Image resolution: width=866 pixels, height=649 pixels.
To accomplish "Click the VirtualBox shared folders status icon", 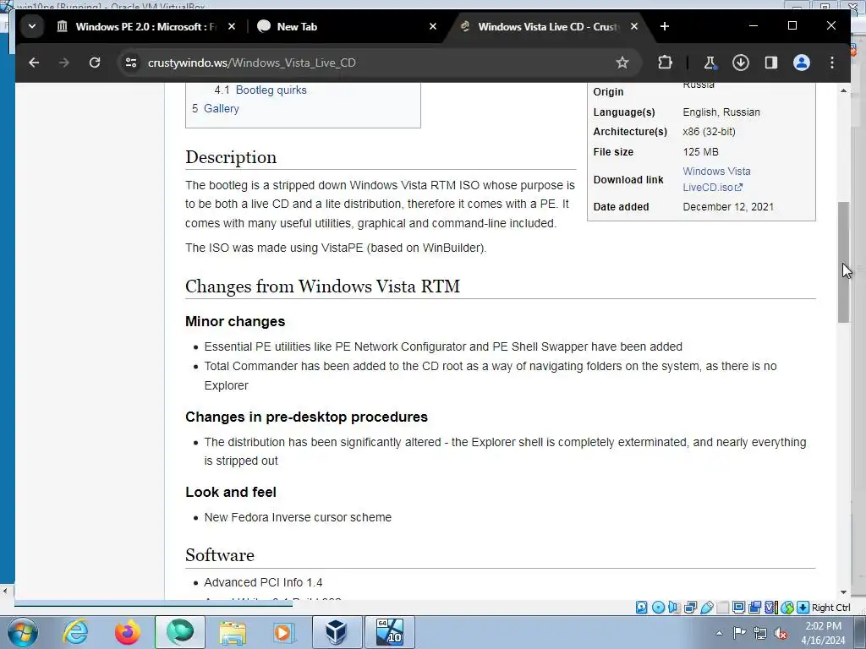I will [722, 608].
